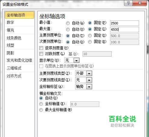Viewport: 149px width, 137px height.
Task: Switch to 线型 category
Action: coord(20,45)
